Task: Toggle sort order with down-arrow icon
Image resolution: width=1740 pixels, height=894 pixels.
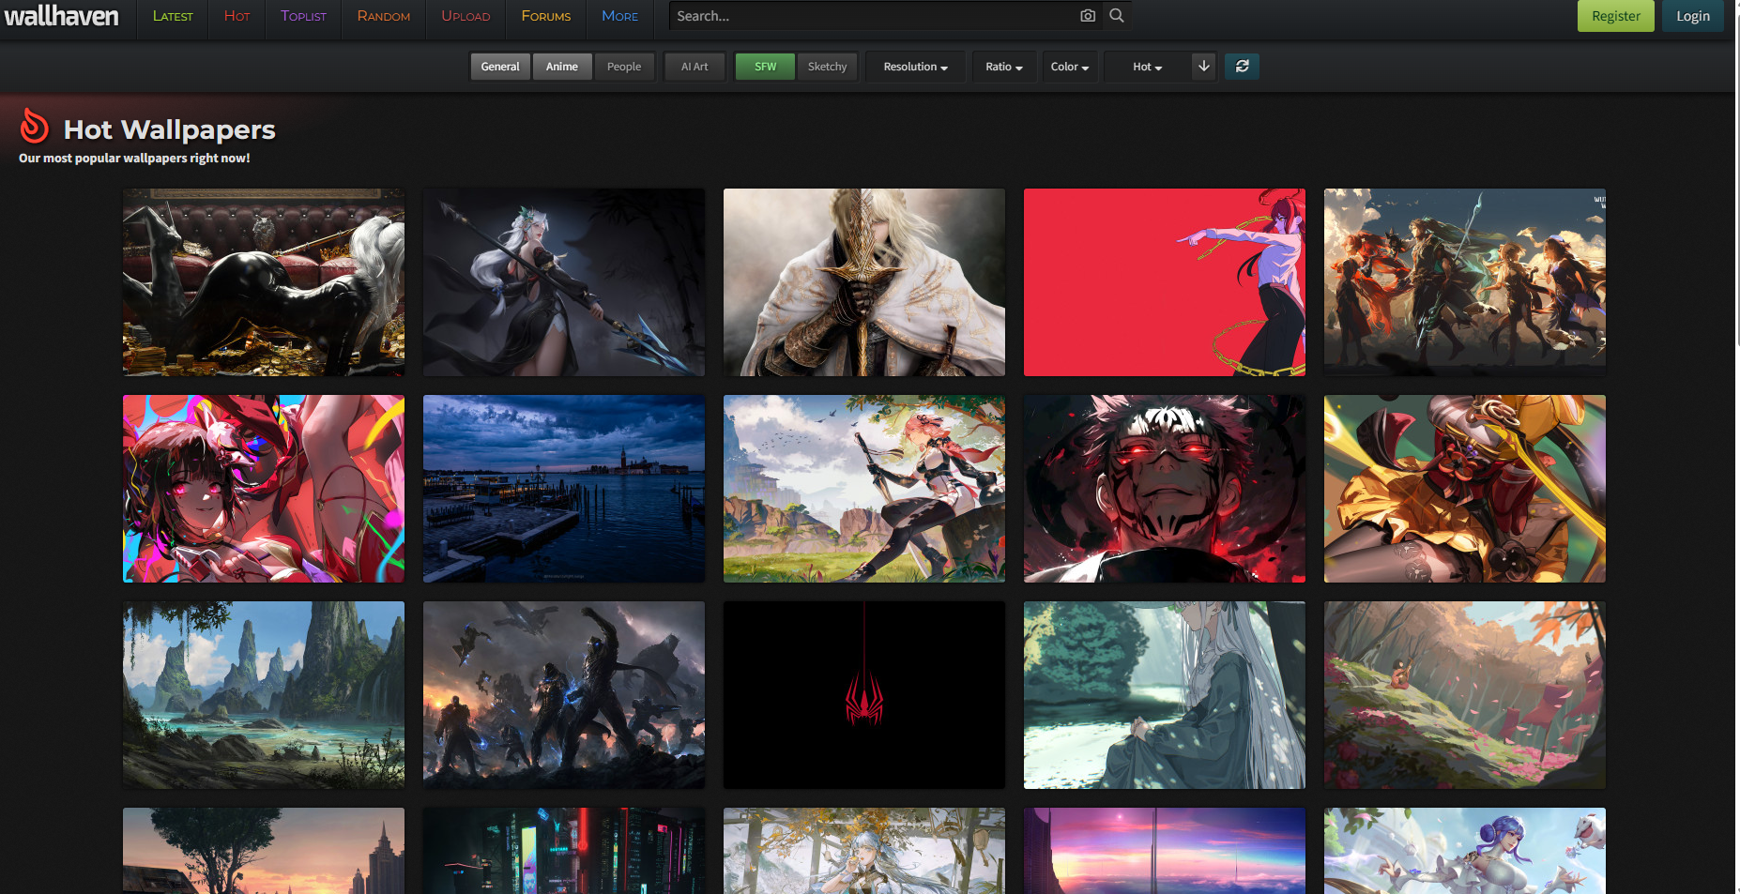Action: tap(1204, 67)
